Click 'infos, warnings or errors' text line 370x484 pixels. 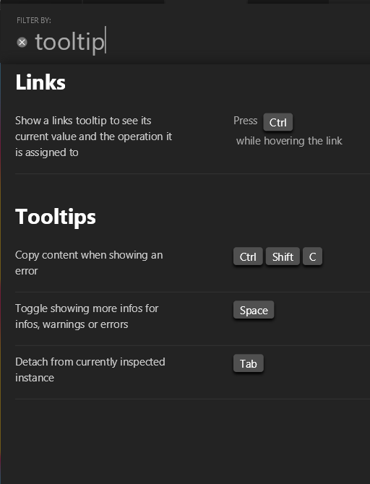point(72,324)
